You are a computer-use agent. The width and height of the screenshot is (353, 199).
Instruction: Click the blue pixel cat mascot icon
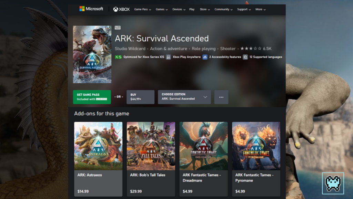click(333, 183)
